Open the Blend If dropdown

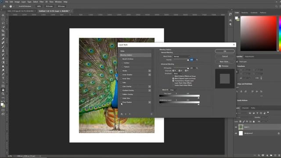point(173,90)
